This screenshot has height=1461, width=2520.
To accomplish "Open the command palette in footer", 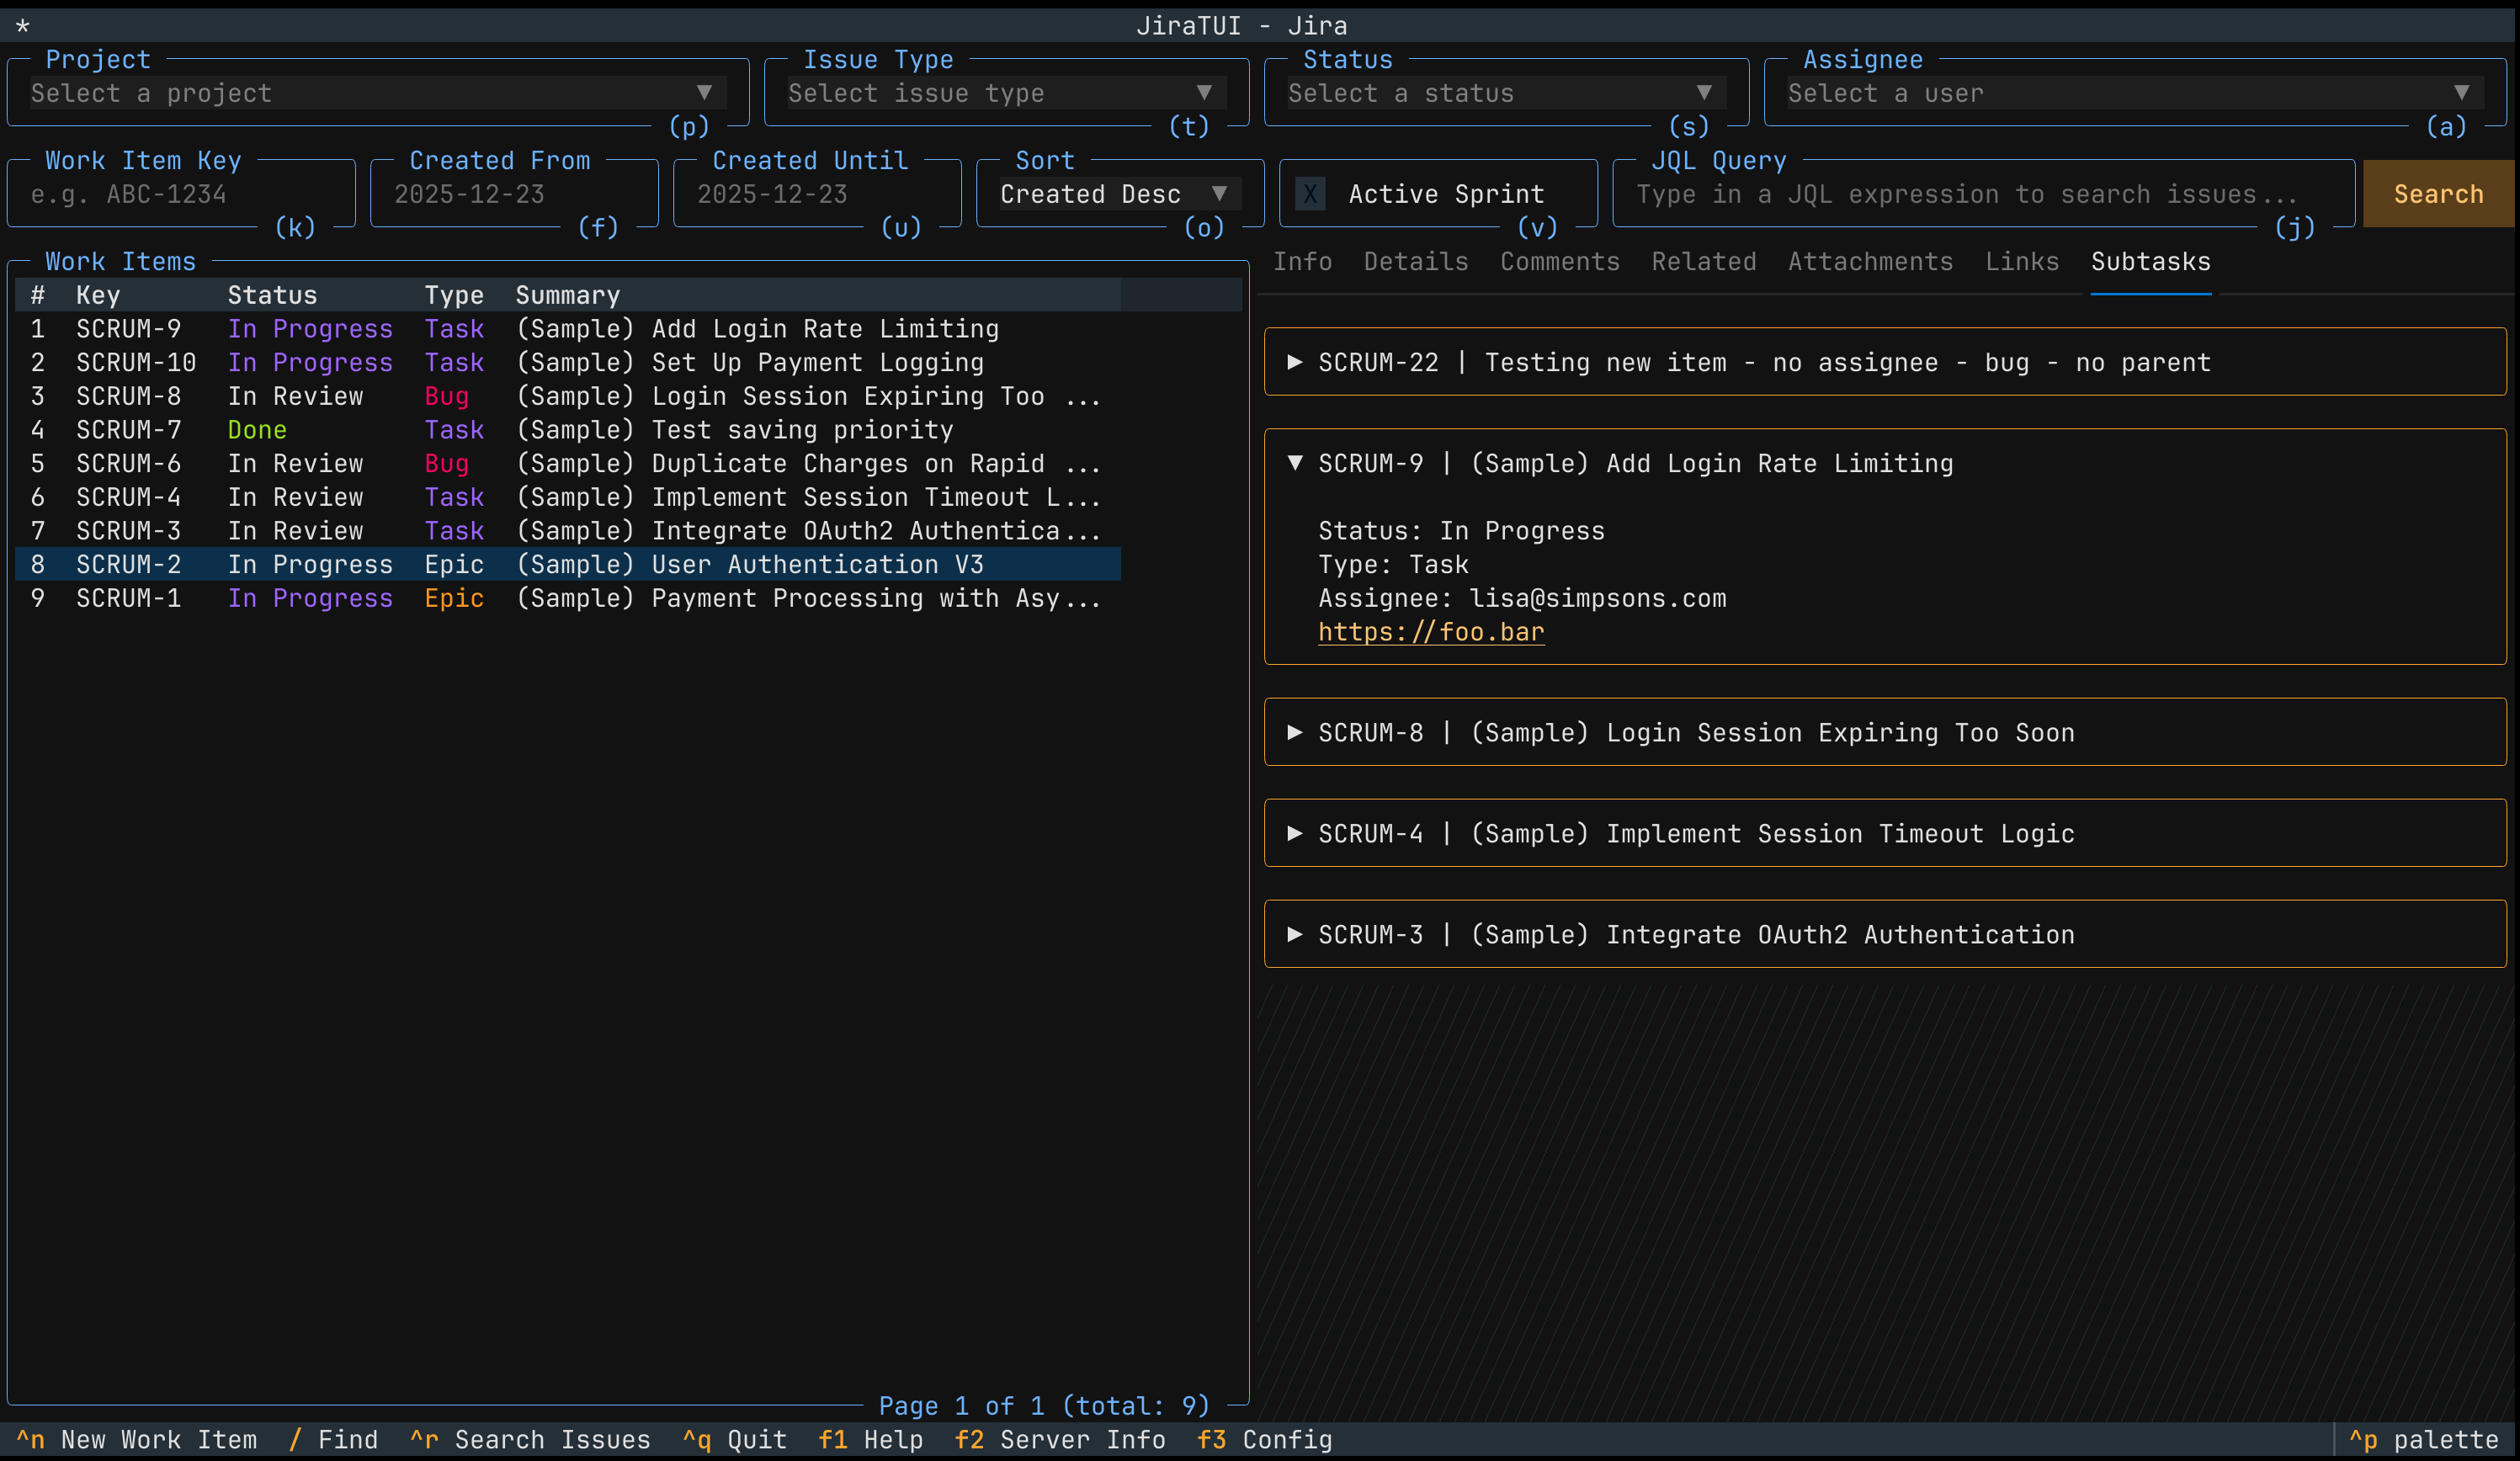I will tap(2424, 1440).
